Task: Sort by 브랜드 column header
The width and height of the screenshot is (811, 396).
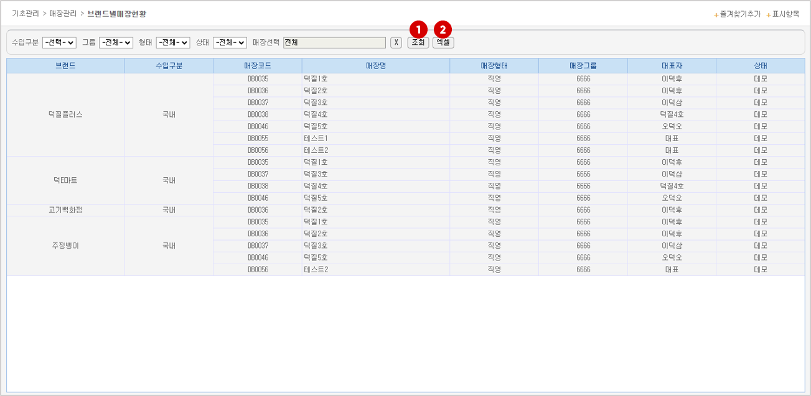Action: coord(65,65)
